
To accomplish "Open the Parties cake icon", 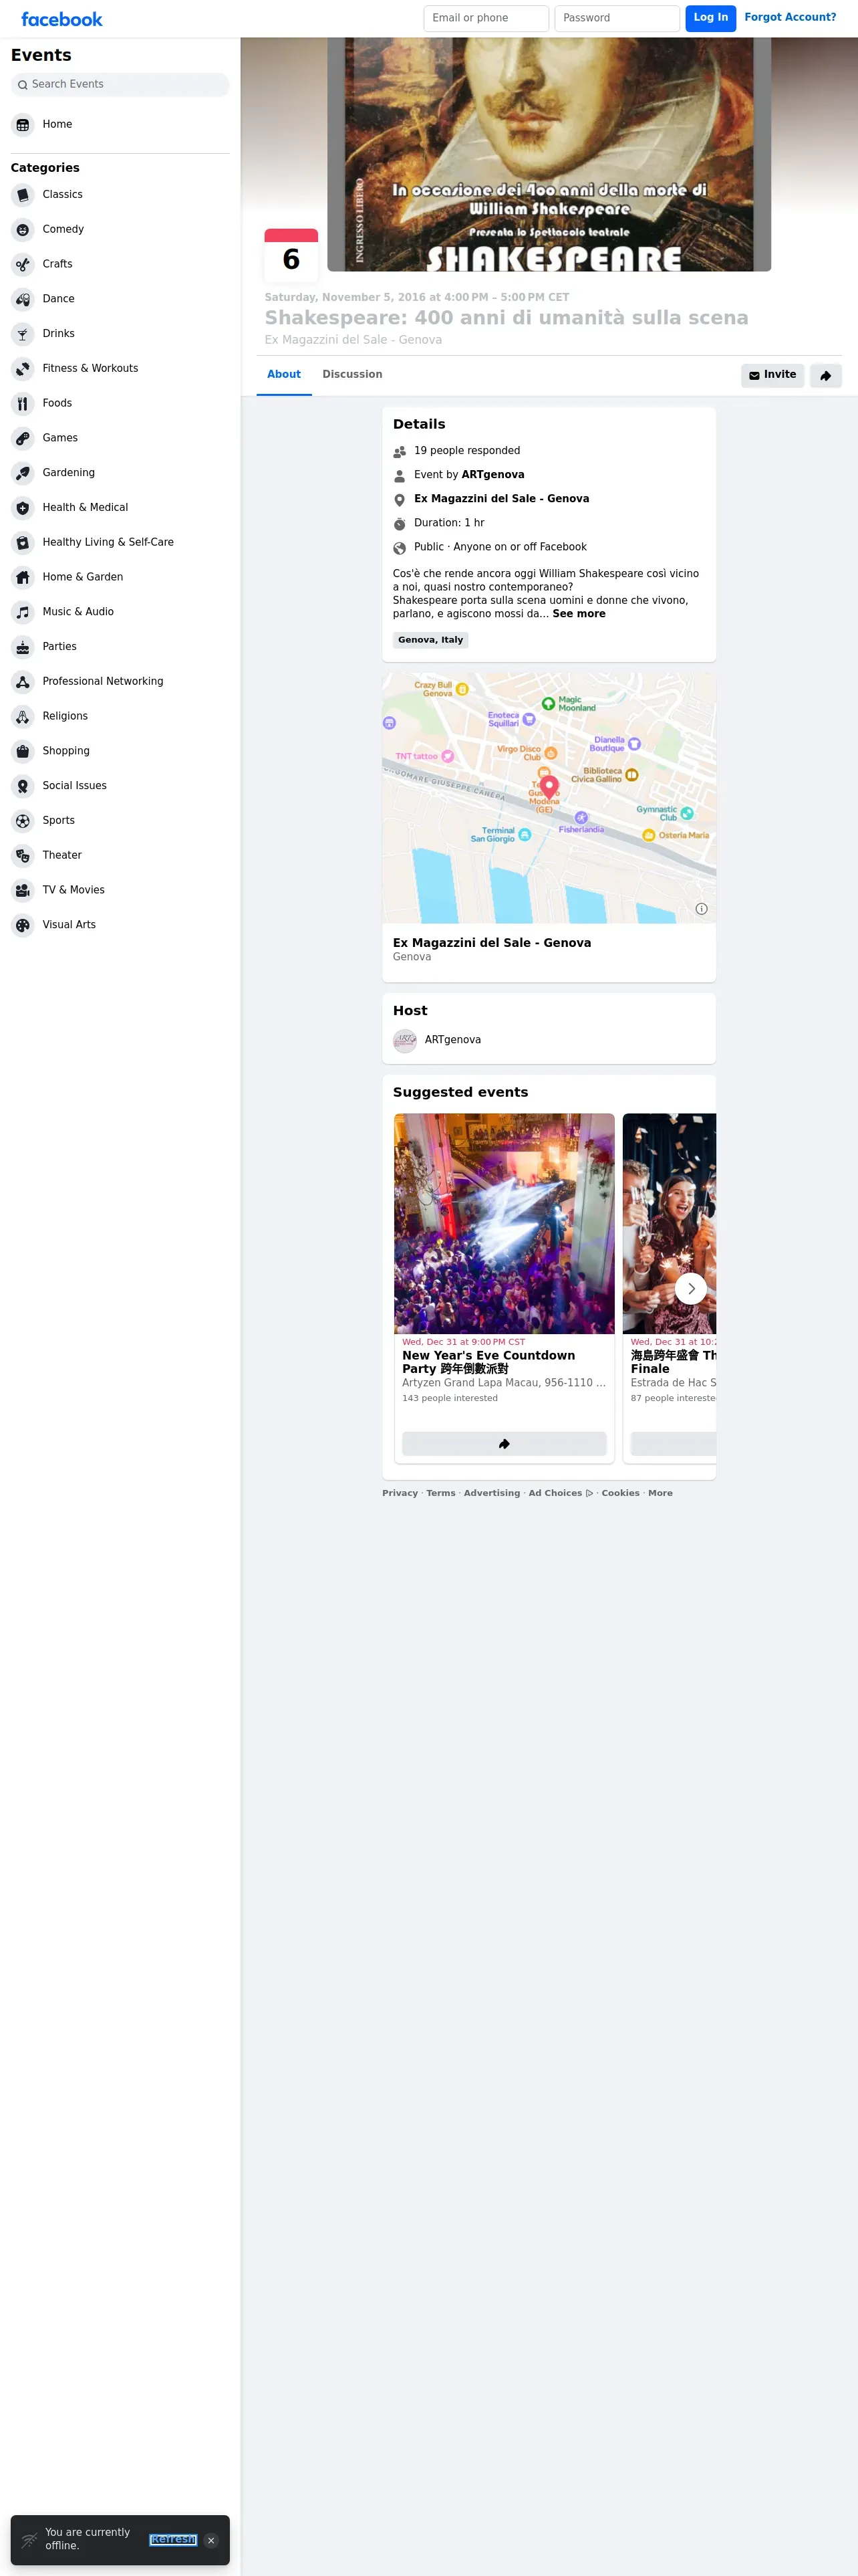I will point(23,647).
